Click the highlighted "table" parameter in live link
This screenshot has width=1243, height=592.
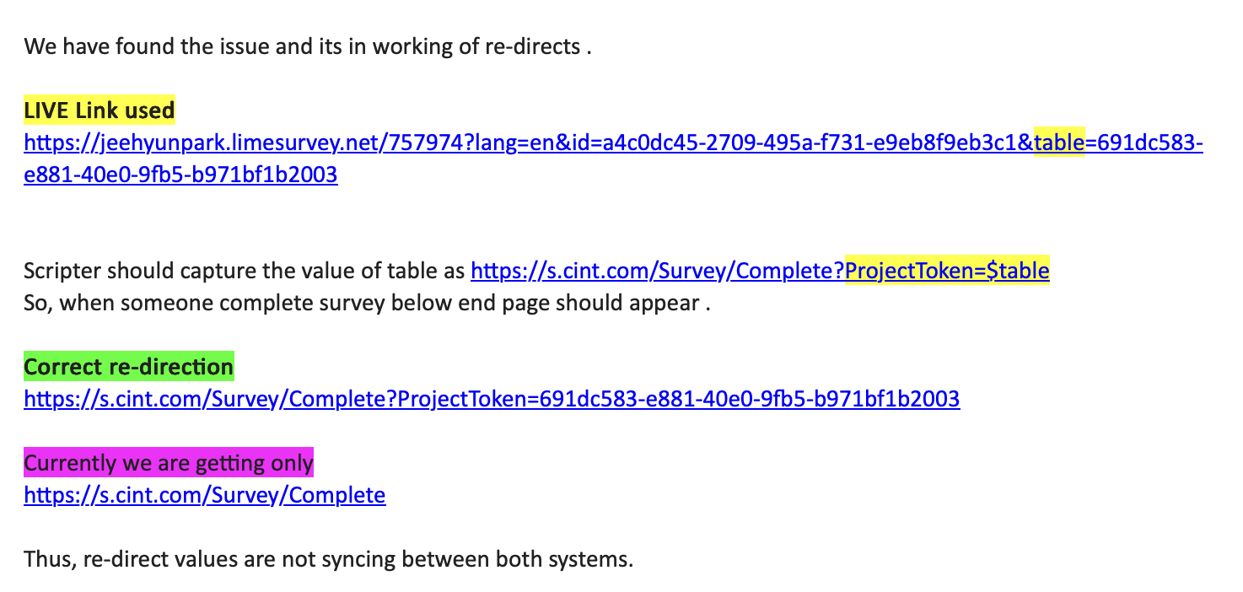click(1059, 143)
